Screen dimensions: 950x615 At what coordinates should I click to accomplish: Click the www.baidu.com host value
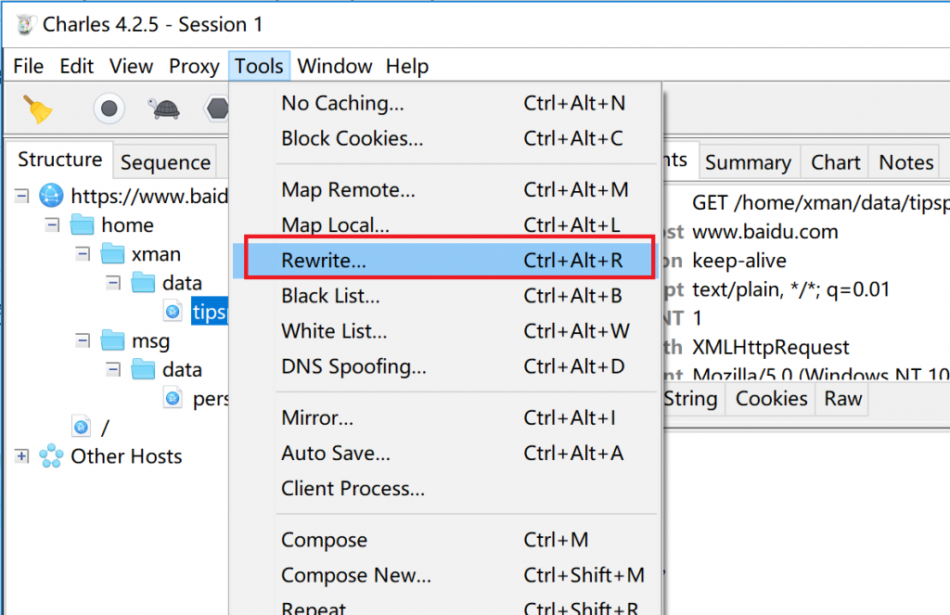tap(765, 232)
